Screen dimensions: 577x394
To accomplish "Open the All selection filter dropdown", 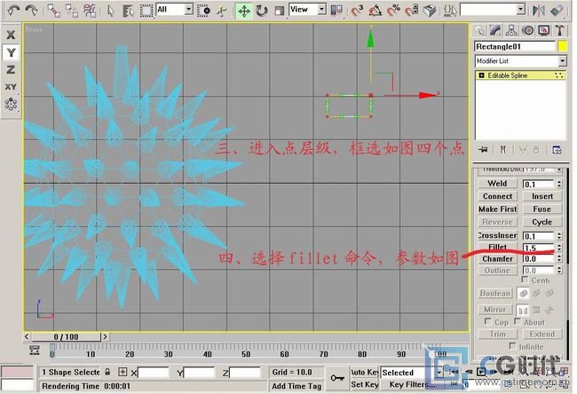I will pos(174,10).
